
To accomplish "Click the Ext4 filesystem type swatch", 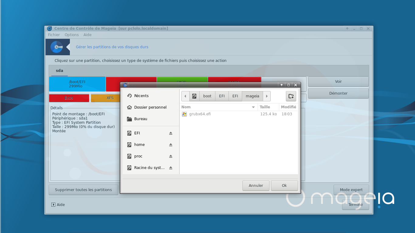I will [x=69, y=98].
